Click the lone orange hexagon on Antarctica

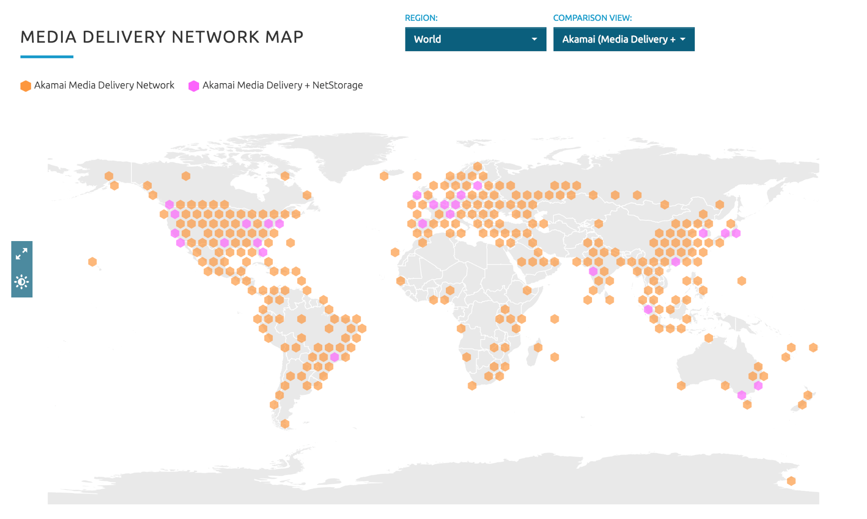click(x=791, y=481)
